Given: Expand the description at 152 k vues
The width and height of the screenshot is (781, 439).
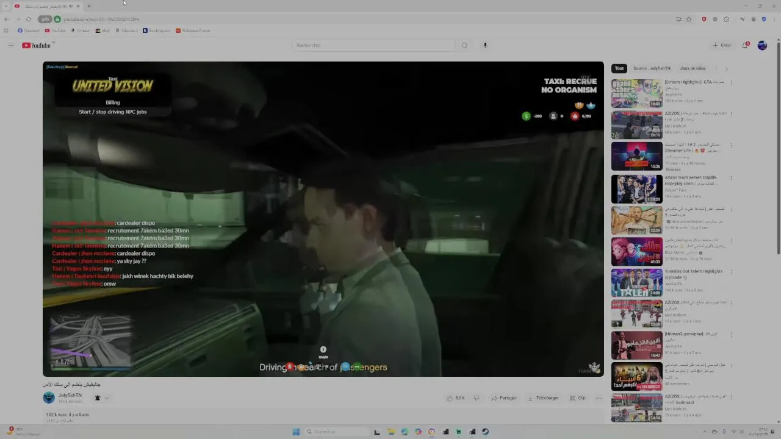Looking at the screenshot, I should pyautogui.click(x=68, y=415).
